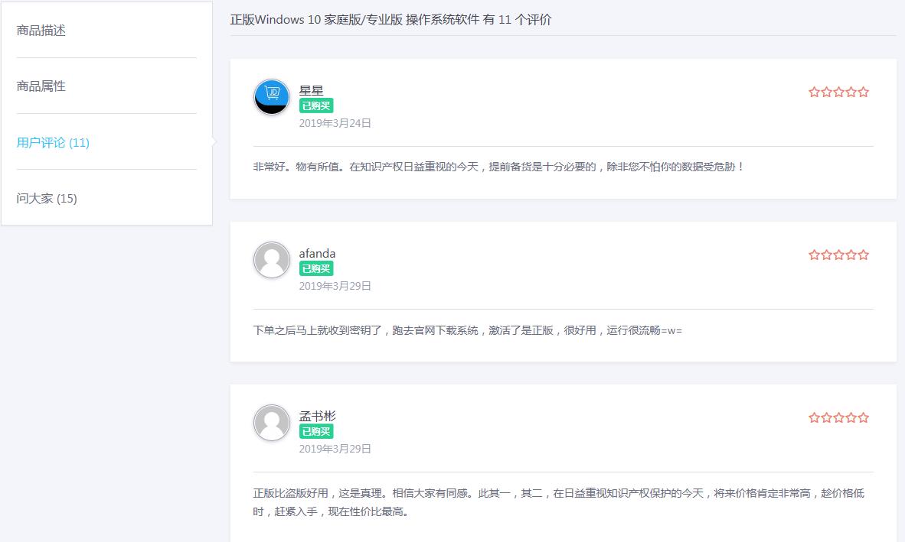Select the 用户评论 (11) tab

click(x=53, y=142)
